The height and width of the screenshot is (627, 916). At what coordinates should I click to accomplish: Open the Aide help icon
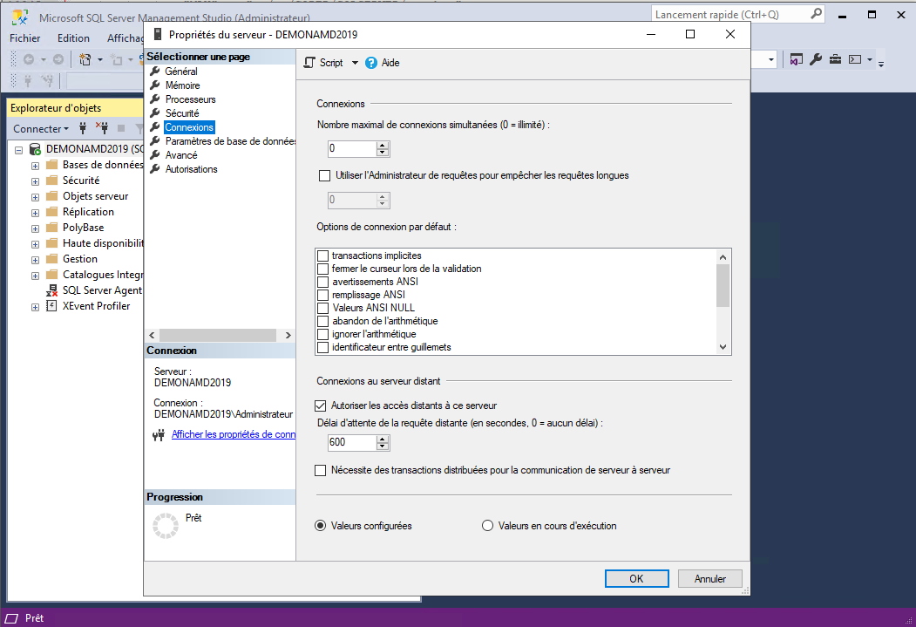click(371, 63)
